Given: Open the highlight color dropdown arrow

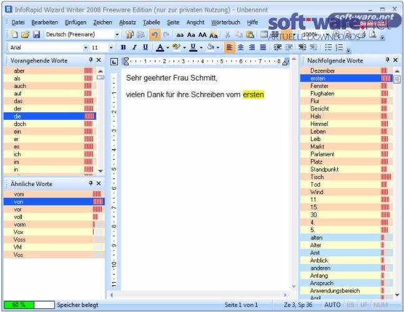Looking at the screenshot, I should 184,47.
